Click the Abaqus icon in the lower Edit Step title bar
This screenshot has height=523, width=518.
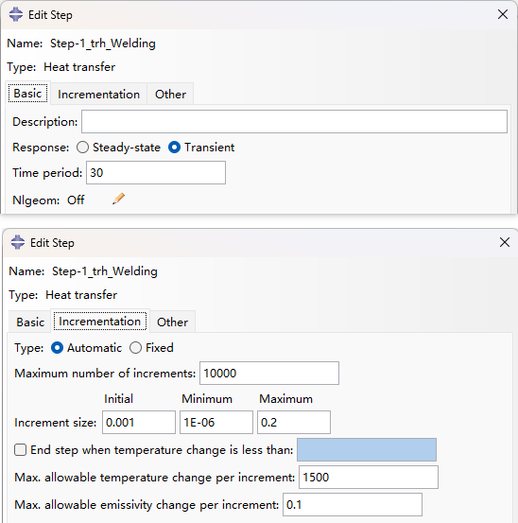(x=18, y=242)
